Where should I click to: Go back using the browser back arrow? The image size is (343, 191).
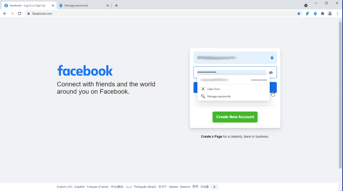(5, 14)
